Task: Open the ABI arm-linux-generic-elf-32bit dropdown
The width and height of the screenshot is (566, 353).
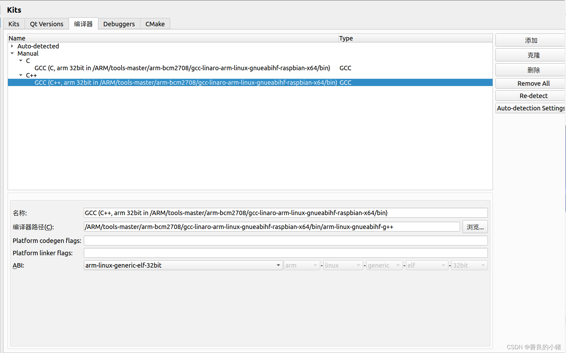Action: point(183,265)
